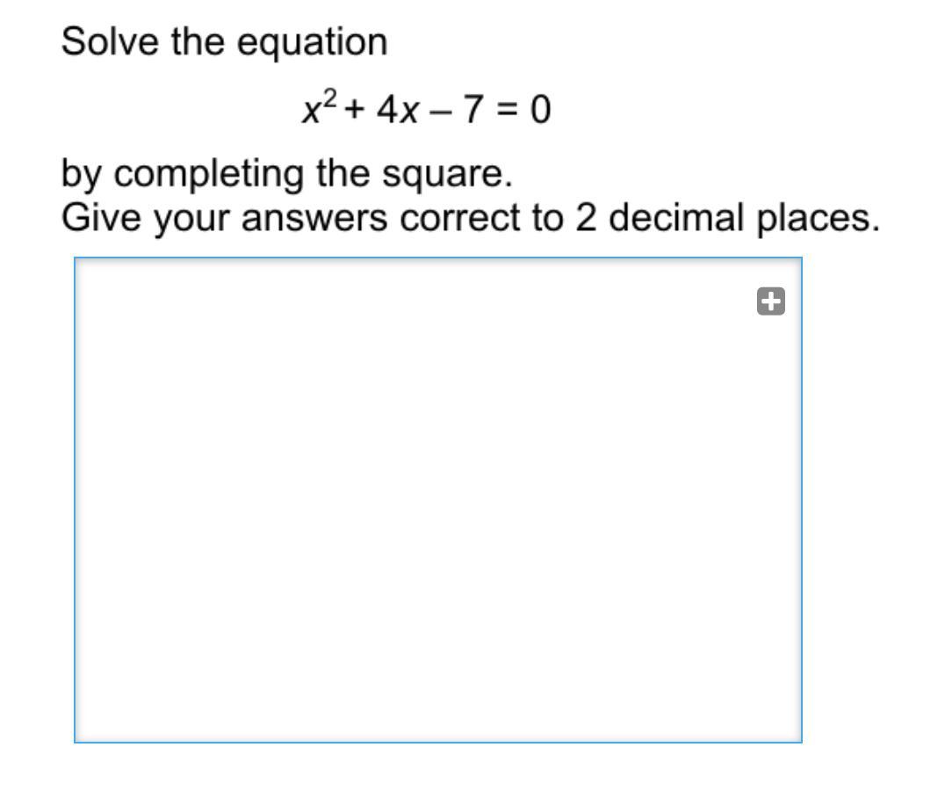Click the word 'square.' in the instructions

(447, 174)
